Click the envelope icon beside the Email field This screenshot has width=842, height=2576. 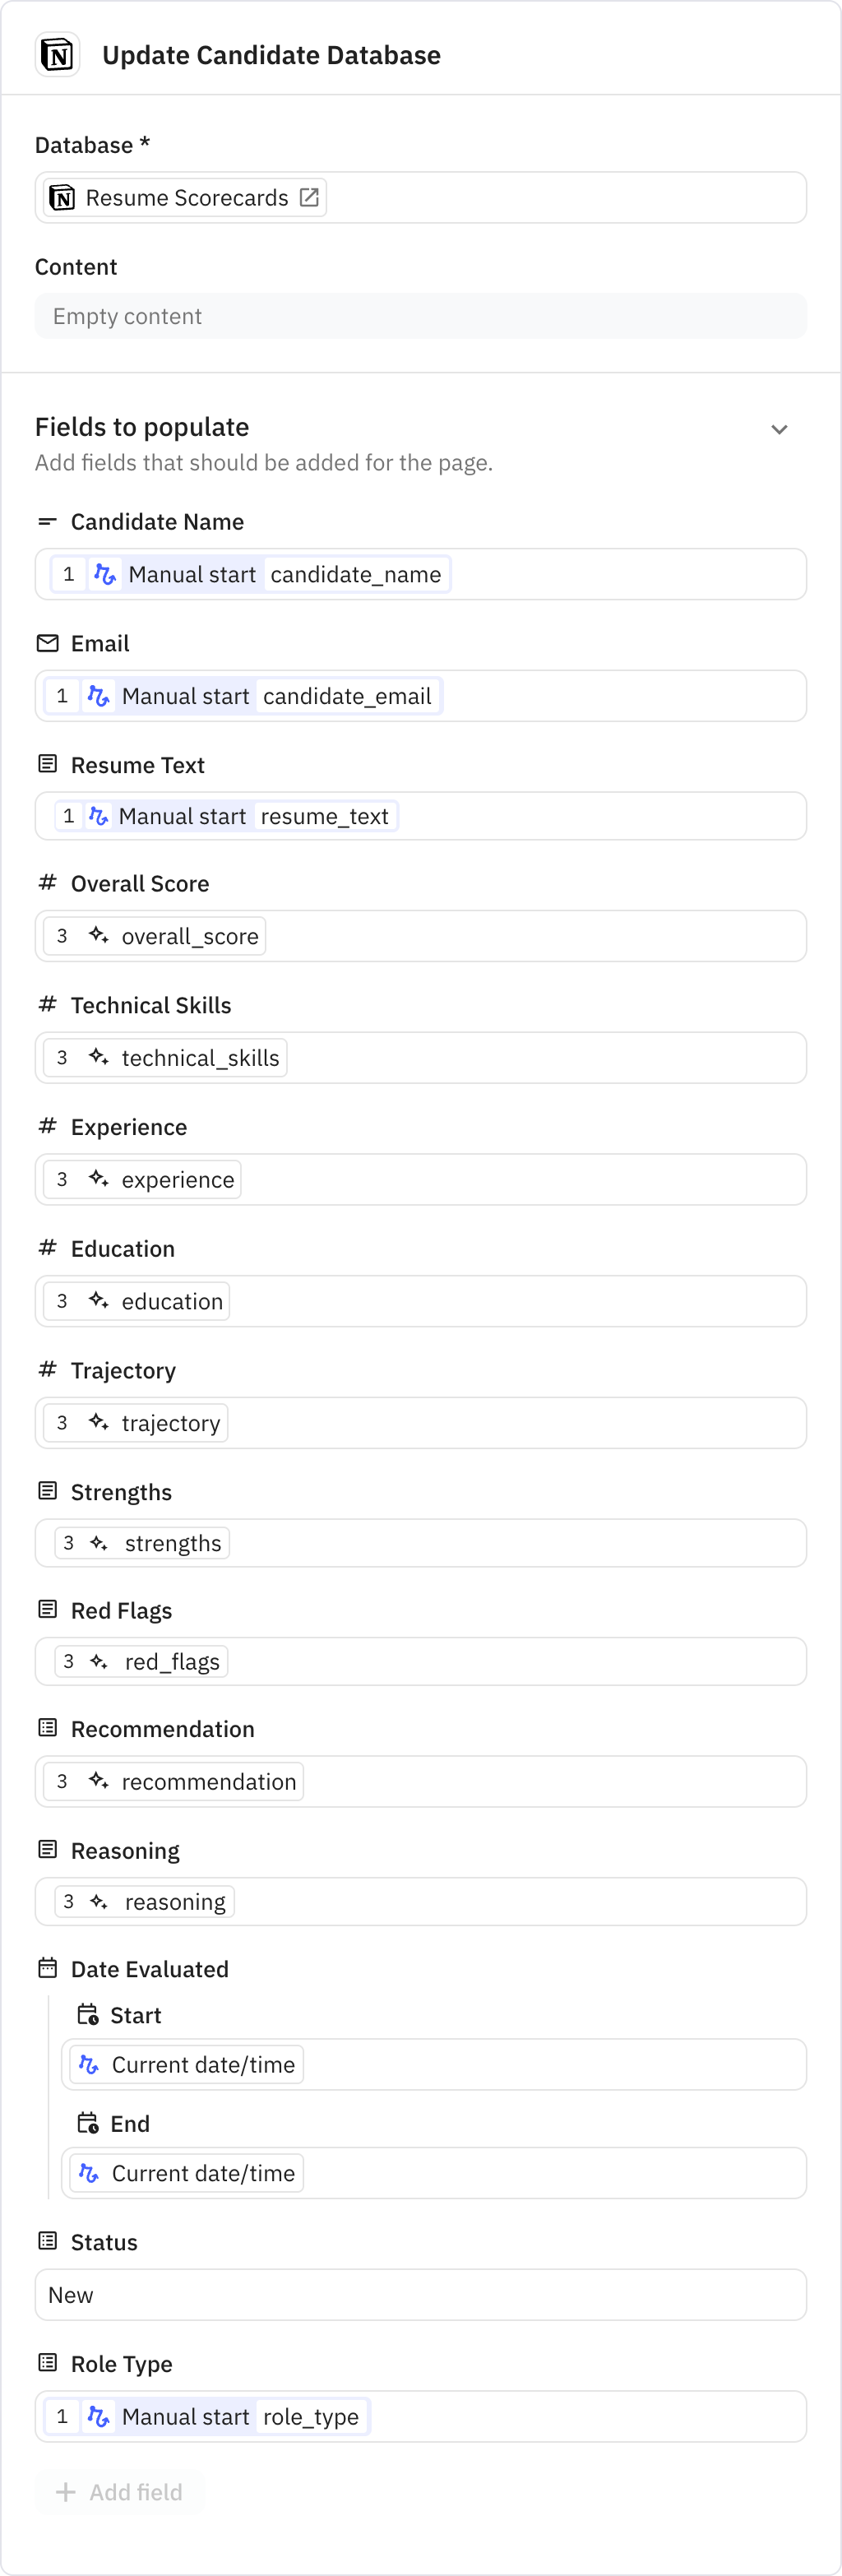pos(47,643)
